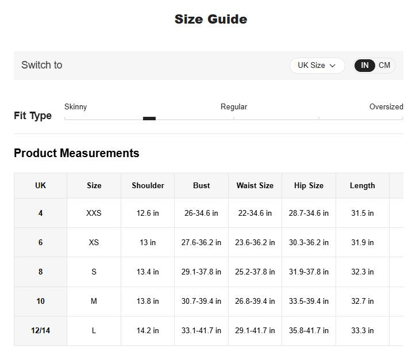Select the UK 4 row label

point(40,213)
